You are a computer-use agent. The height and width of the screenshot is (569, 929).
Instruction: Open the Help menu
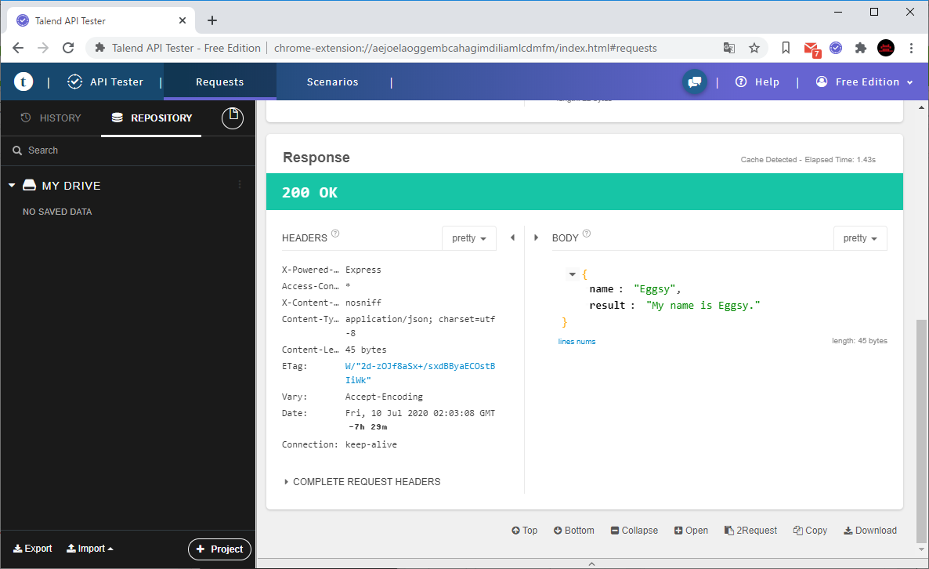[757, 82]
